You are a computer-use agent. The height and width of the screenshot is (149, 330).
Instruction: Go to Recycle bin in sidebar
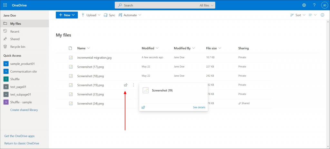point(17,47)
